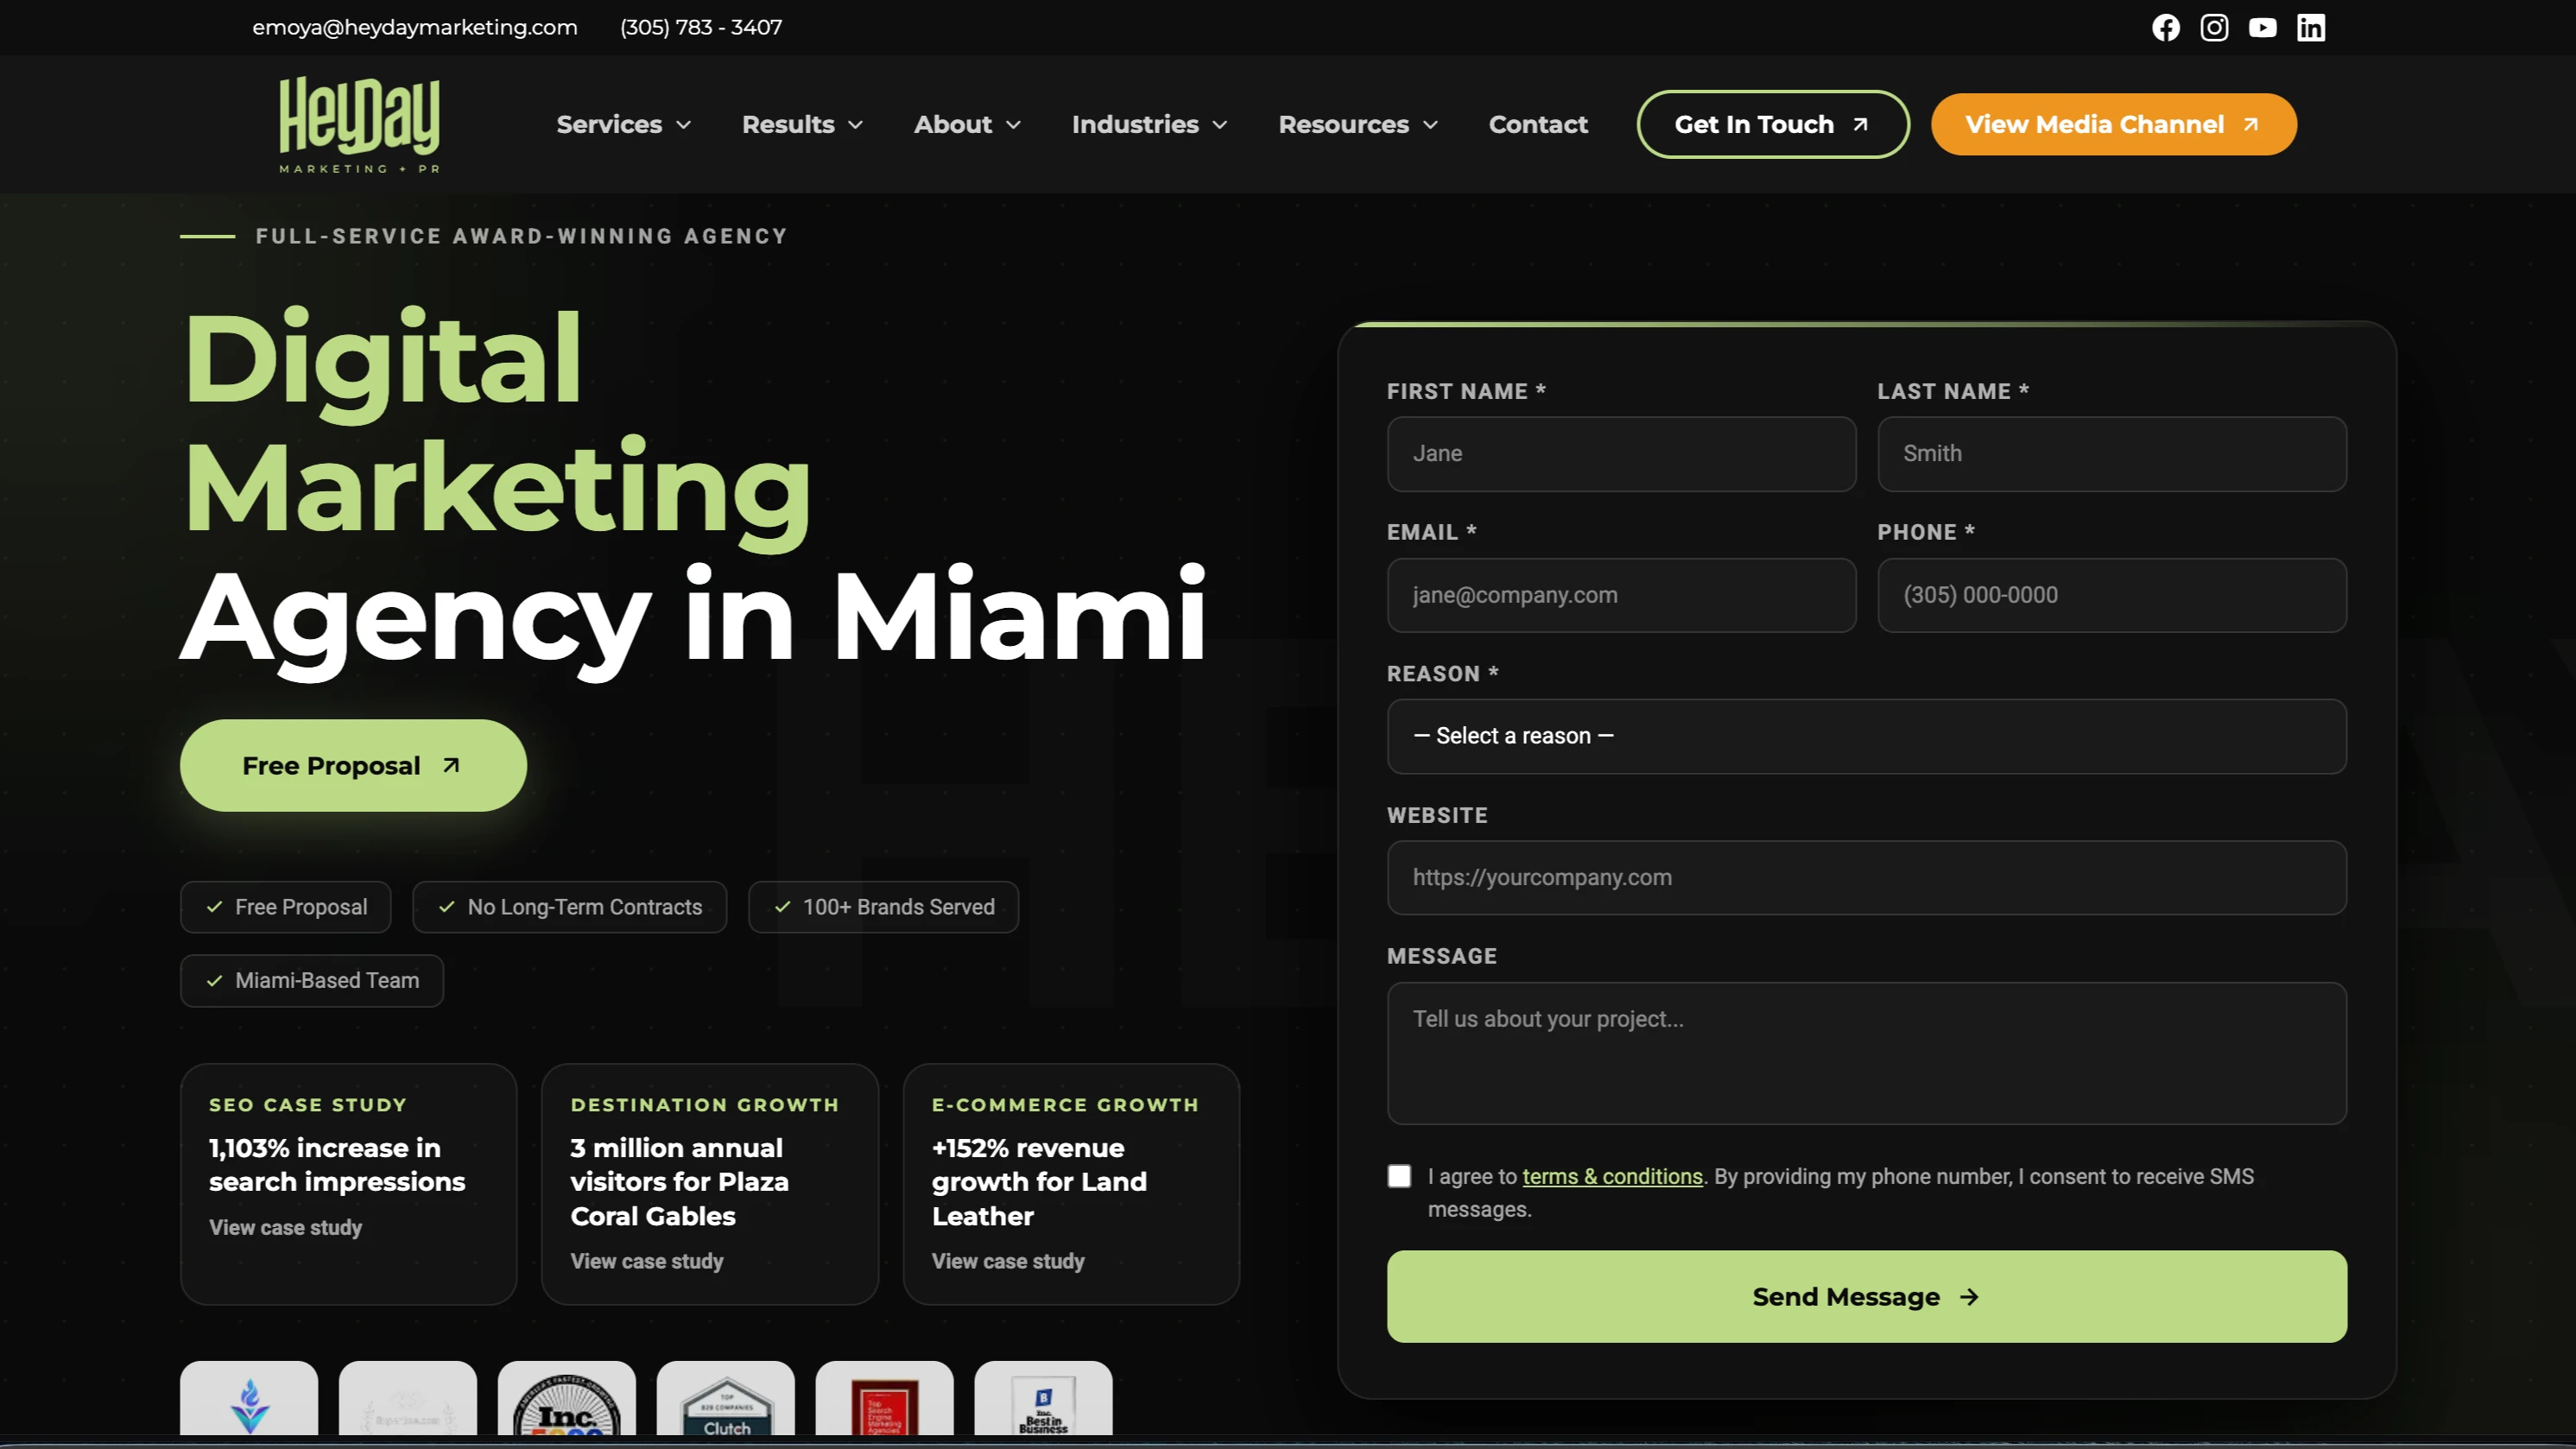The height and width of the screenshot is (1449, 2576).
Task: Open HeyDay's Facebook page icon
Action: pyautogui.click(x=2166, y=27)
